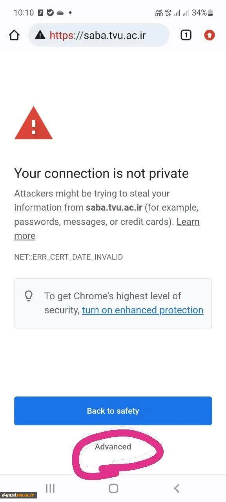This screenshot has height=502, width=226.
Task: Tap the cloud icon in status bar
Action: point(60,13)
